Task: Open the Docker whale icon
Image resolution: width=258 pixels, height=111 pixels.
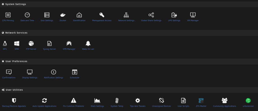Action: [63, 15]
